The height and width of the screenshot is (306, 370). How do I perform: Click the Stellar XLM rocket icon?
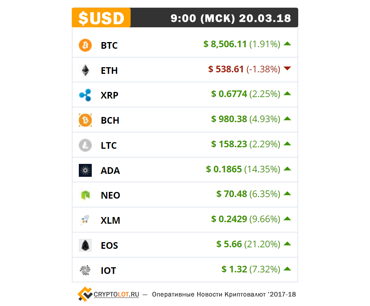(85, 220)
